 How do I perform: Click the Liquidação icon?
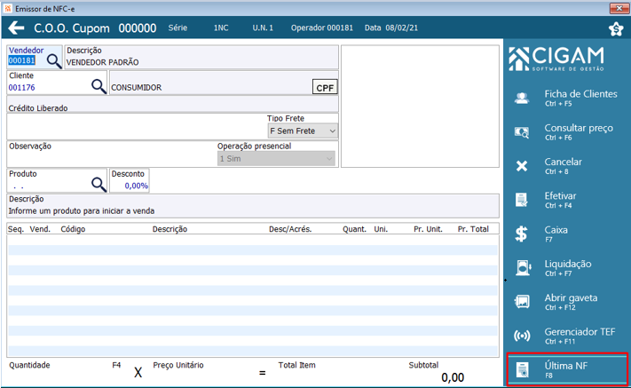click(x=523, y=267)
